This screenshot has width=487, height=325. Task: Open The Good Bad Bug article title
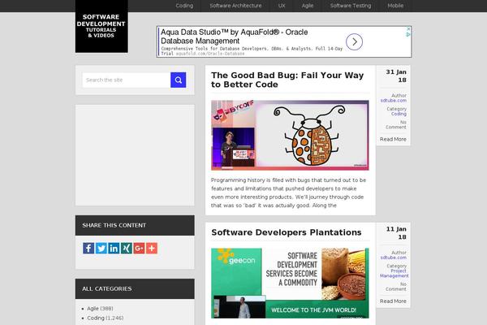(x=287, y=80)
